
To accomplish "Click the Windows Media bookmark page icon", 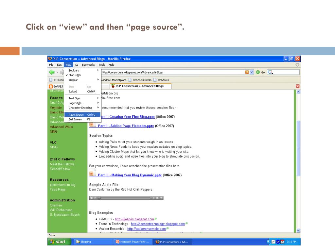I will 130,80.
